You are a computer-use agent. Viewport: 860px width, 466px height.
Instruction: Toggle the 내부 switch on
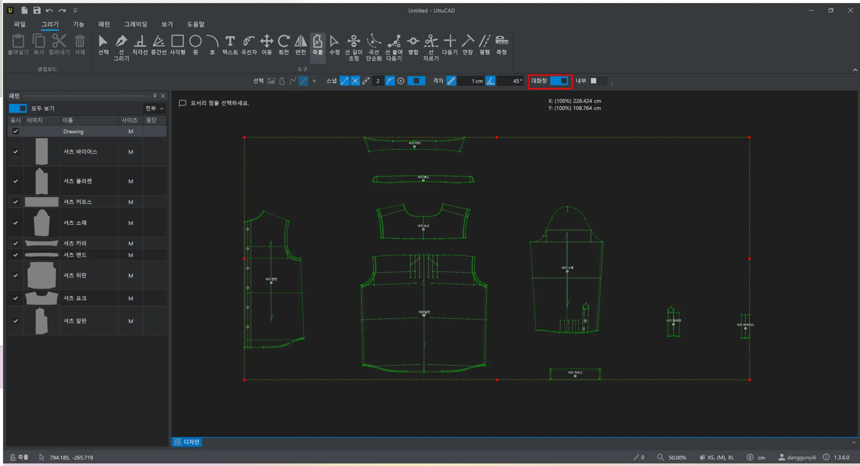(x=598, y=81)
